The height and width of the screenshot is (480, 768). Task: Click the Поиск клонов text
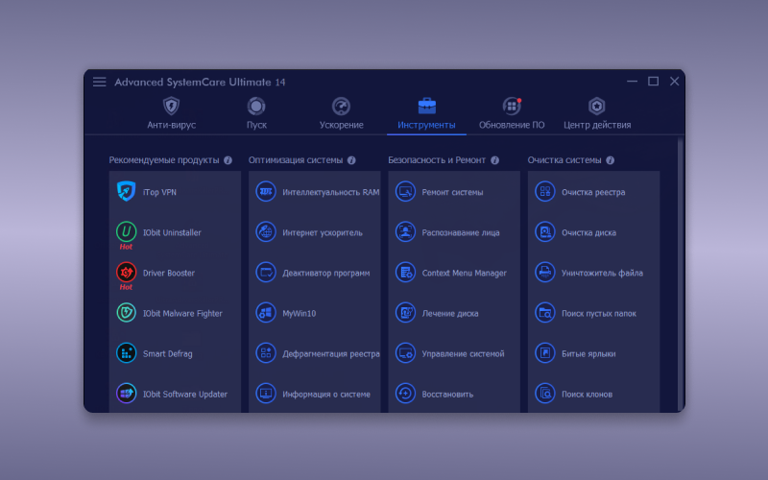tap(587, 395)
